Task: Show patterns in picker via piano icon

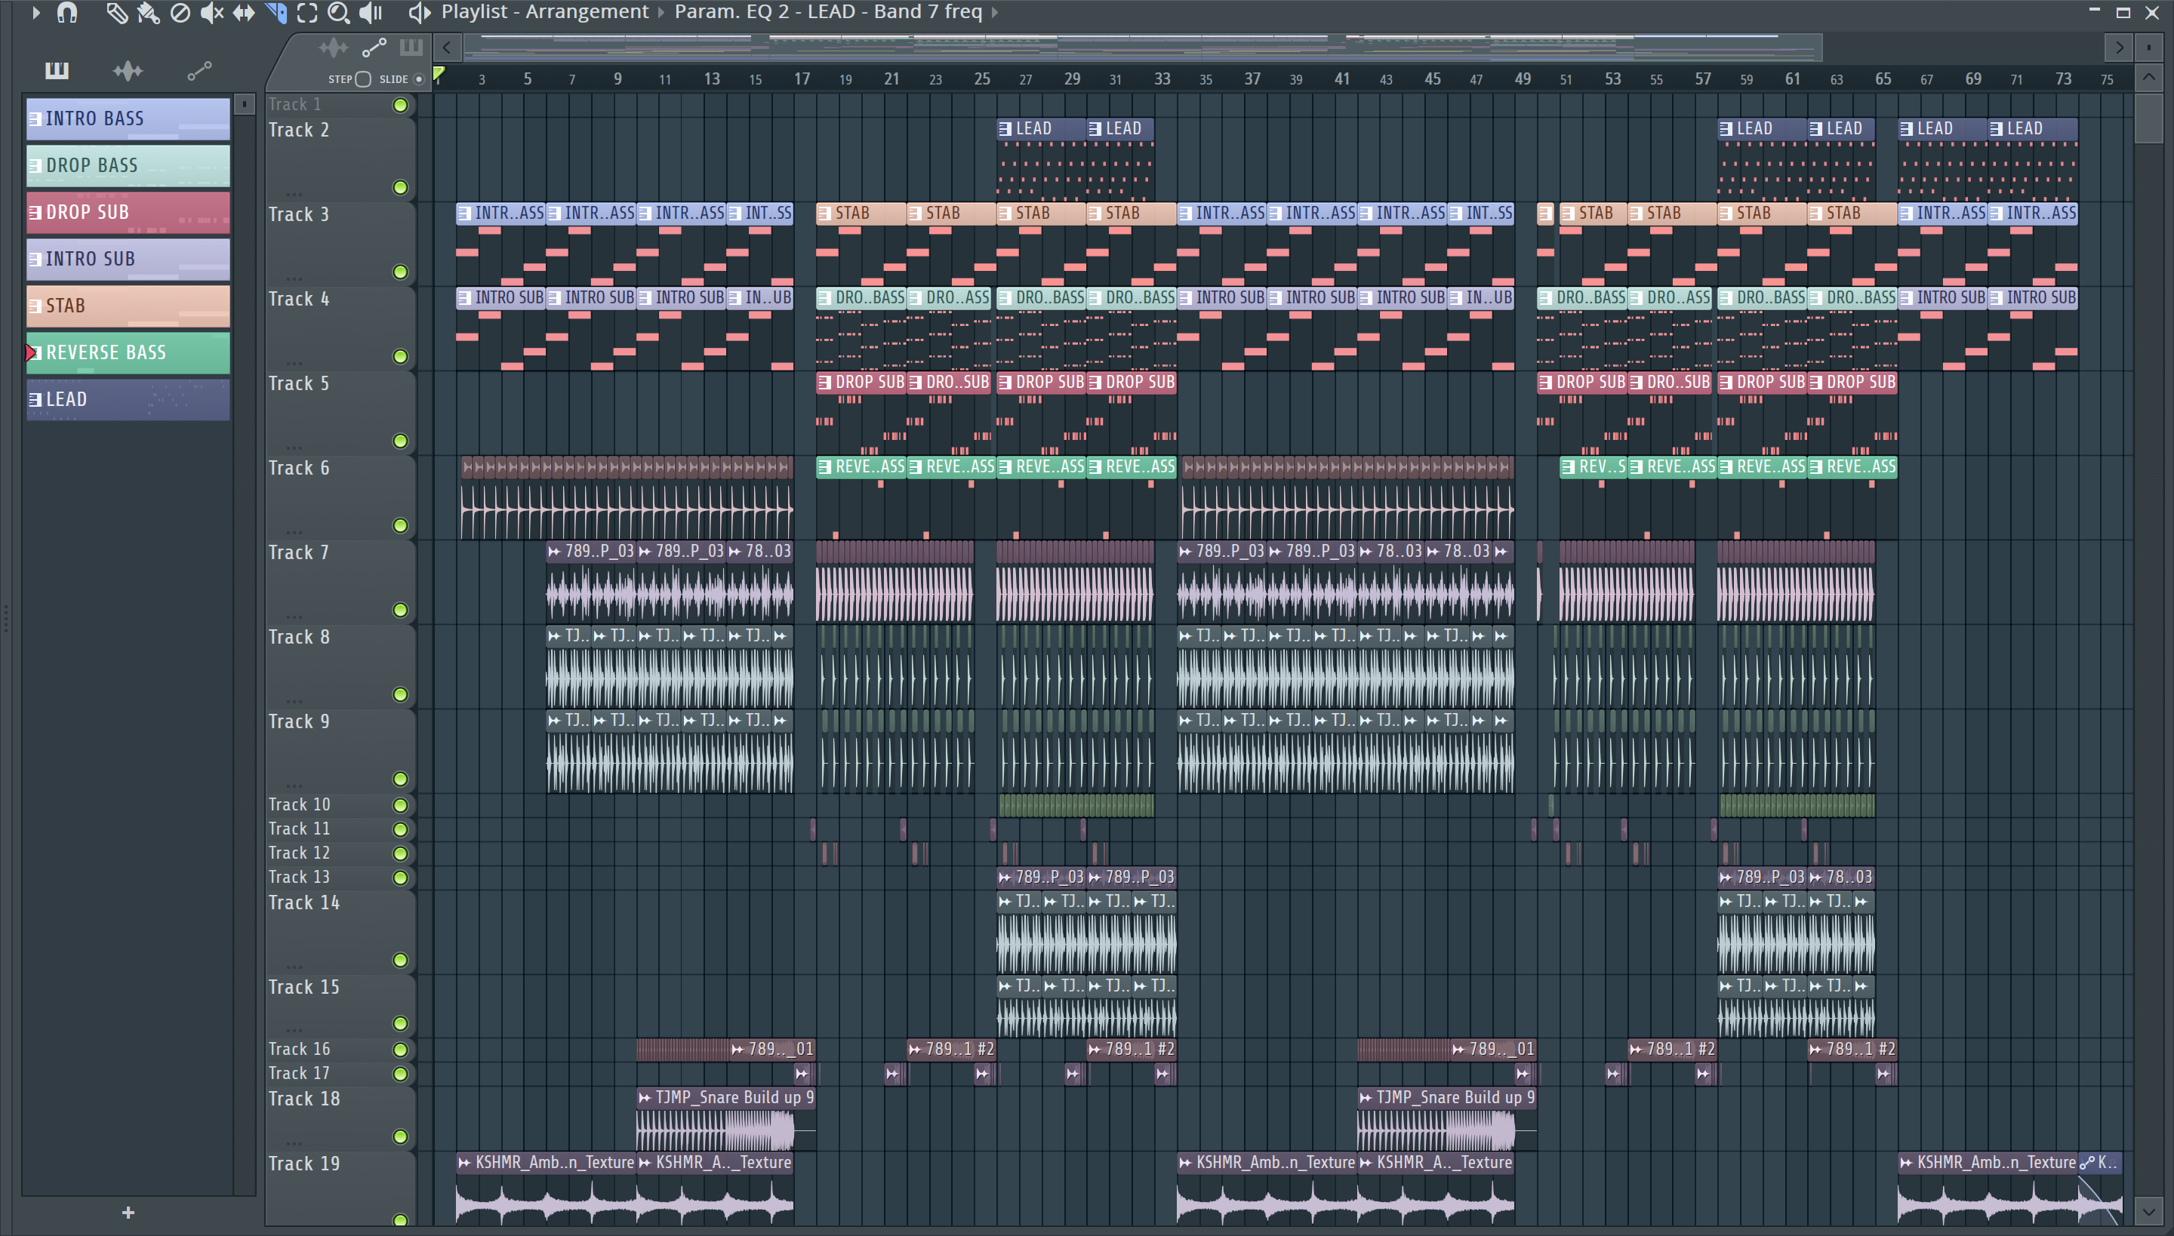Action: pyautogui.click(x=57, y=70)
